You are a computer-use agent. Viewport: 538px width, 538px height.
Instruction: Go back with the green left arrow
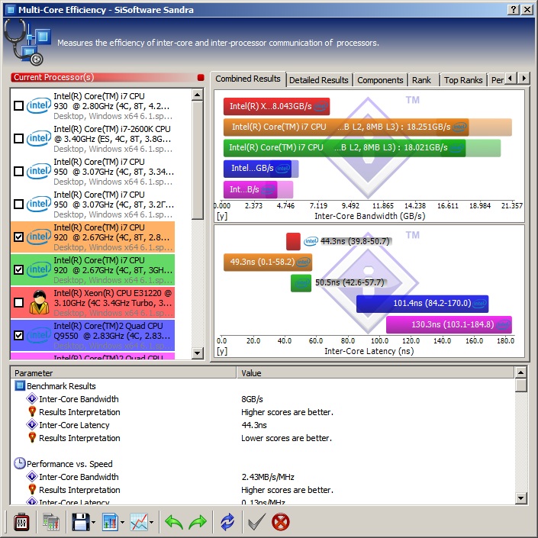point(174,522)
